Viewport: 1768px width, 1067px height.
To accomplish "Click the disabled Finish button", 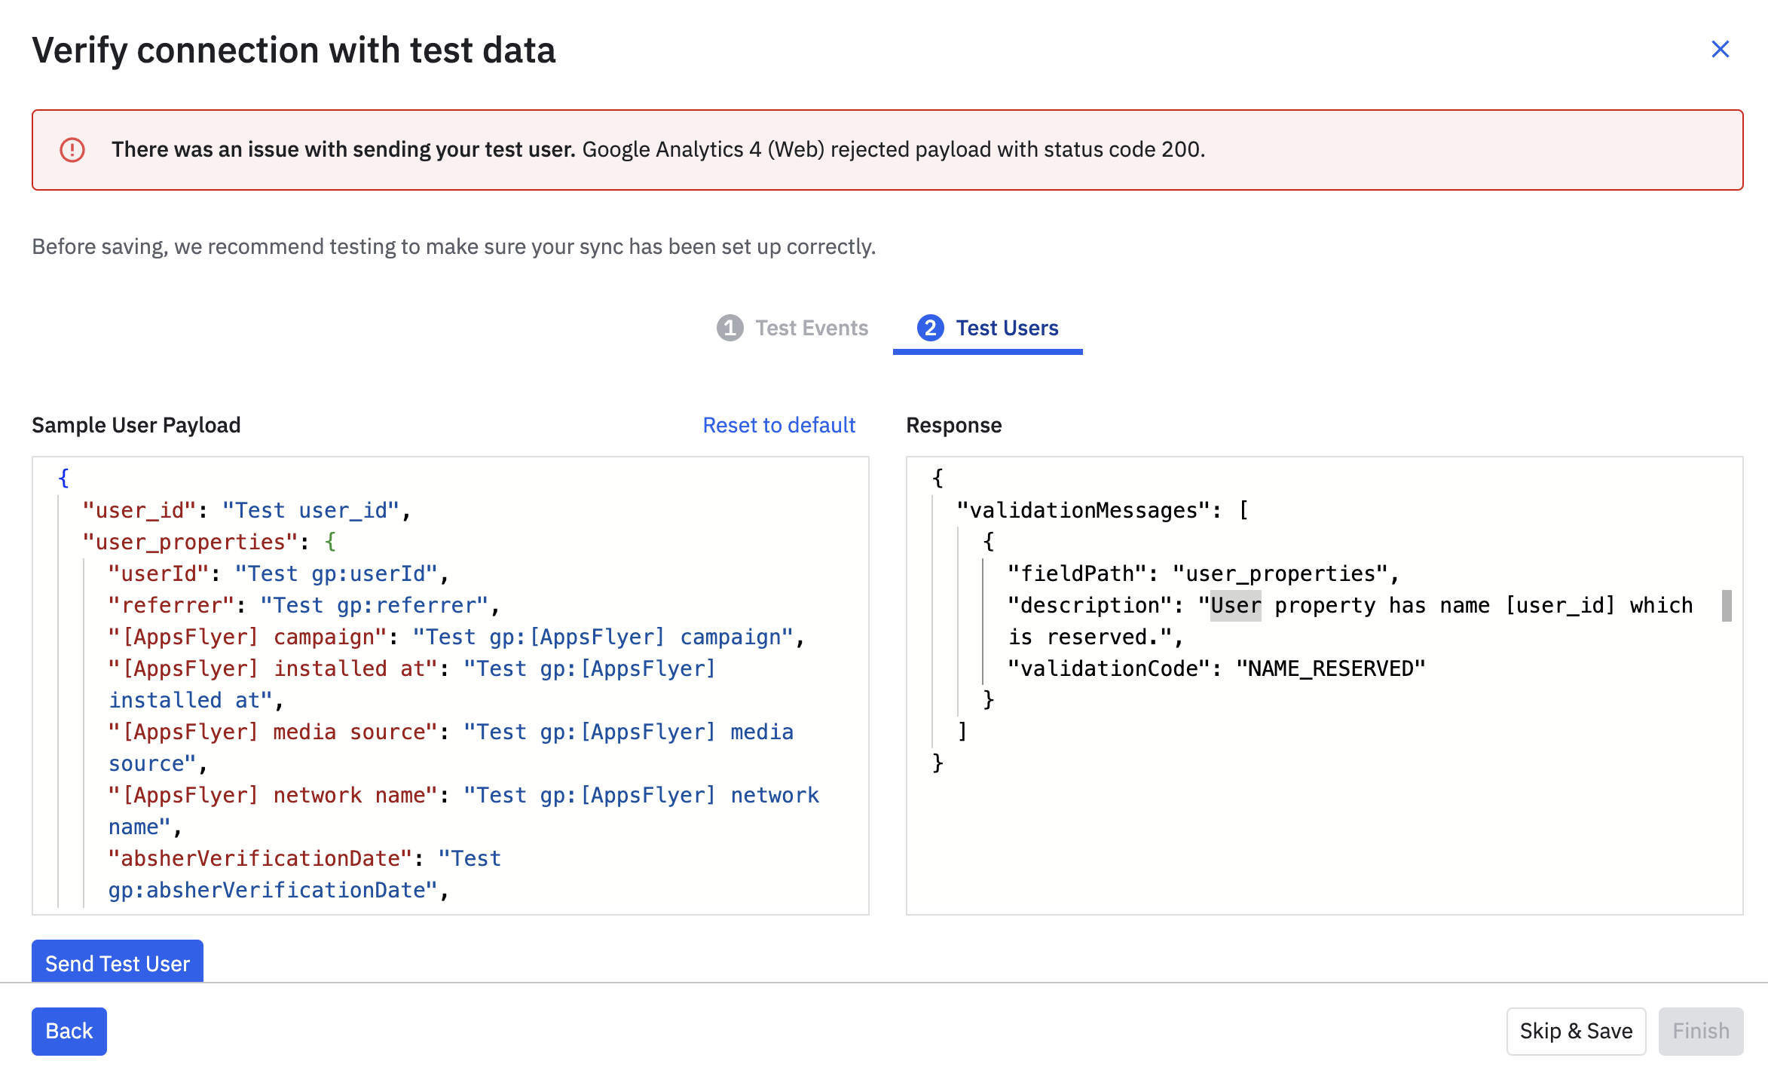I will pyautogui.click(x=1700, y=1031).
